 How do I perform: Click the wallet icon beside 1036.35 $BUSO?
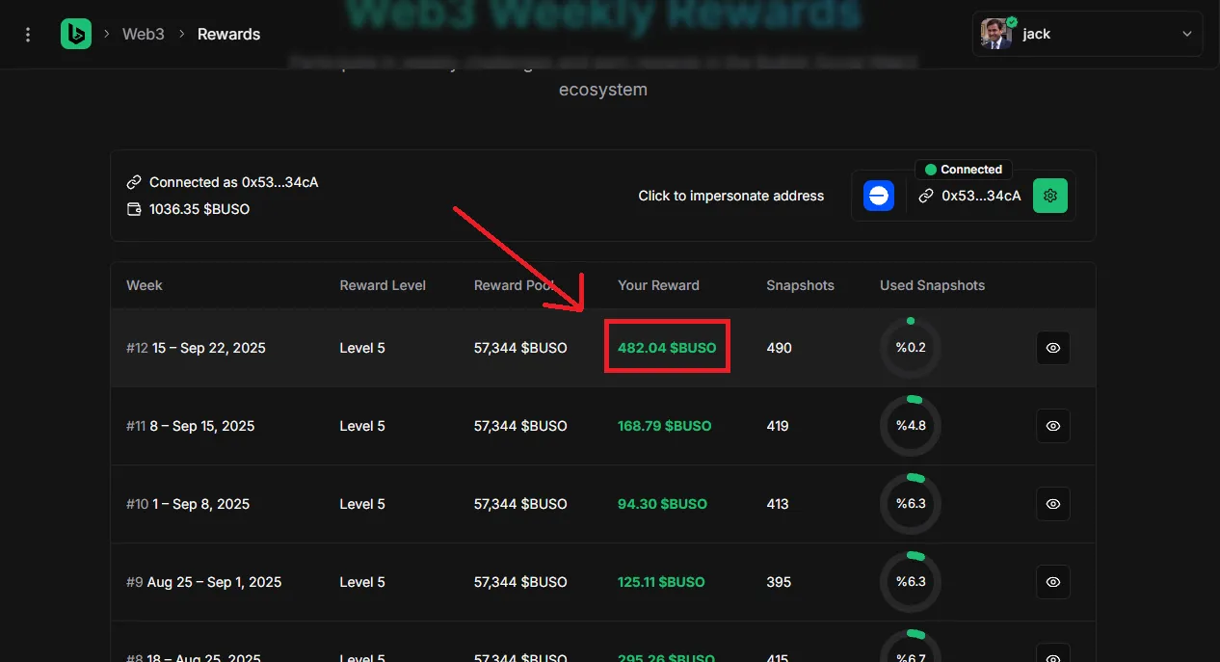(134, 209)
